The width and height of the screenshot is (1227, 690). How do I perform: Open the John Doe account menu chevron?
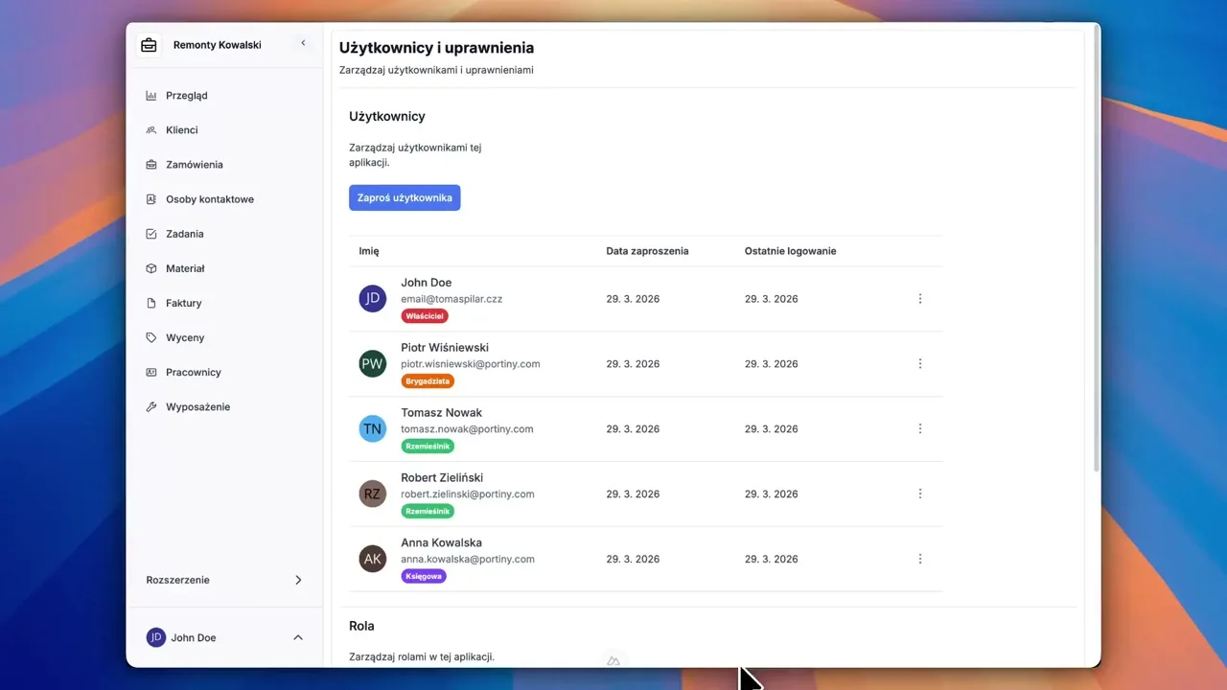point(297,638)
